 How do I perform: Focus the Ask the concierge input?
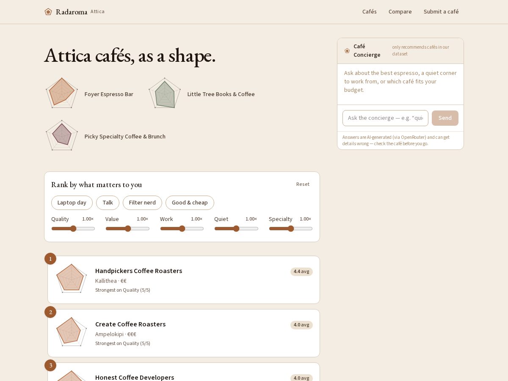[x=385, y=118]
